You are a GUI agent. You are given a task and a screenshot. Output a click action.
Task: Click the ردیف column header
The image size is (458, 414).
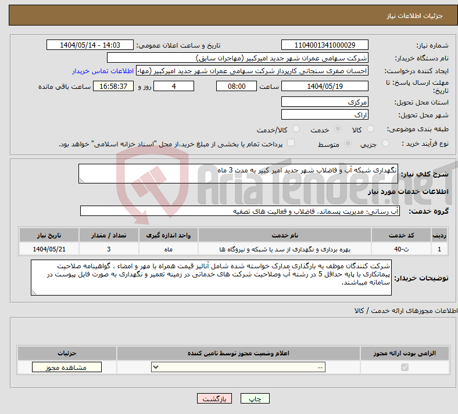(x=439, y=235)
